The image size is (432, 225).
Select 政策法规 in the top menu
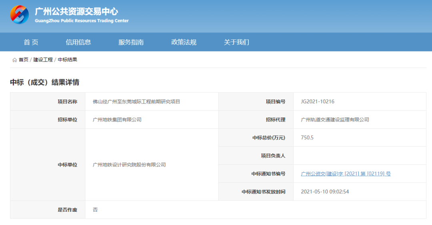[x=184, y=42]
